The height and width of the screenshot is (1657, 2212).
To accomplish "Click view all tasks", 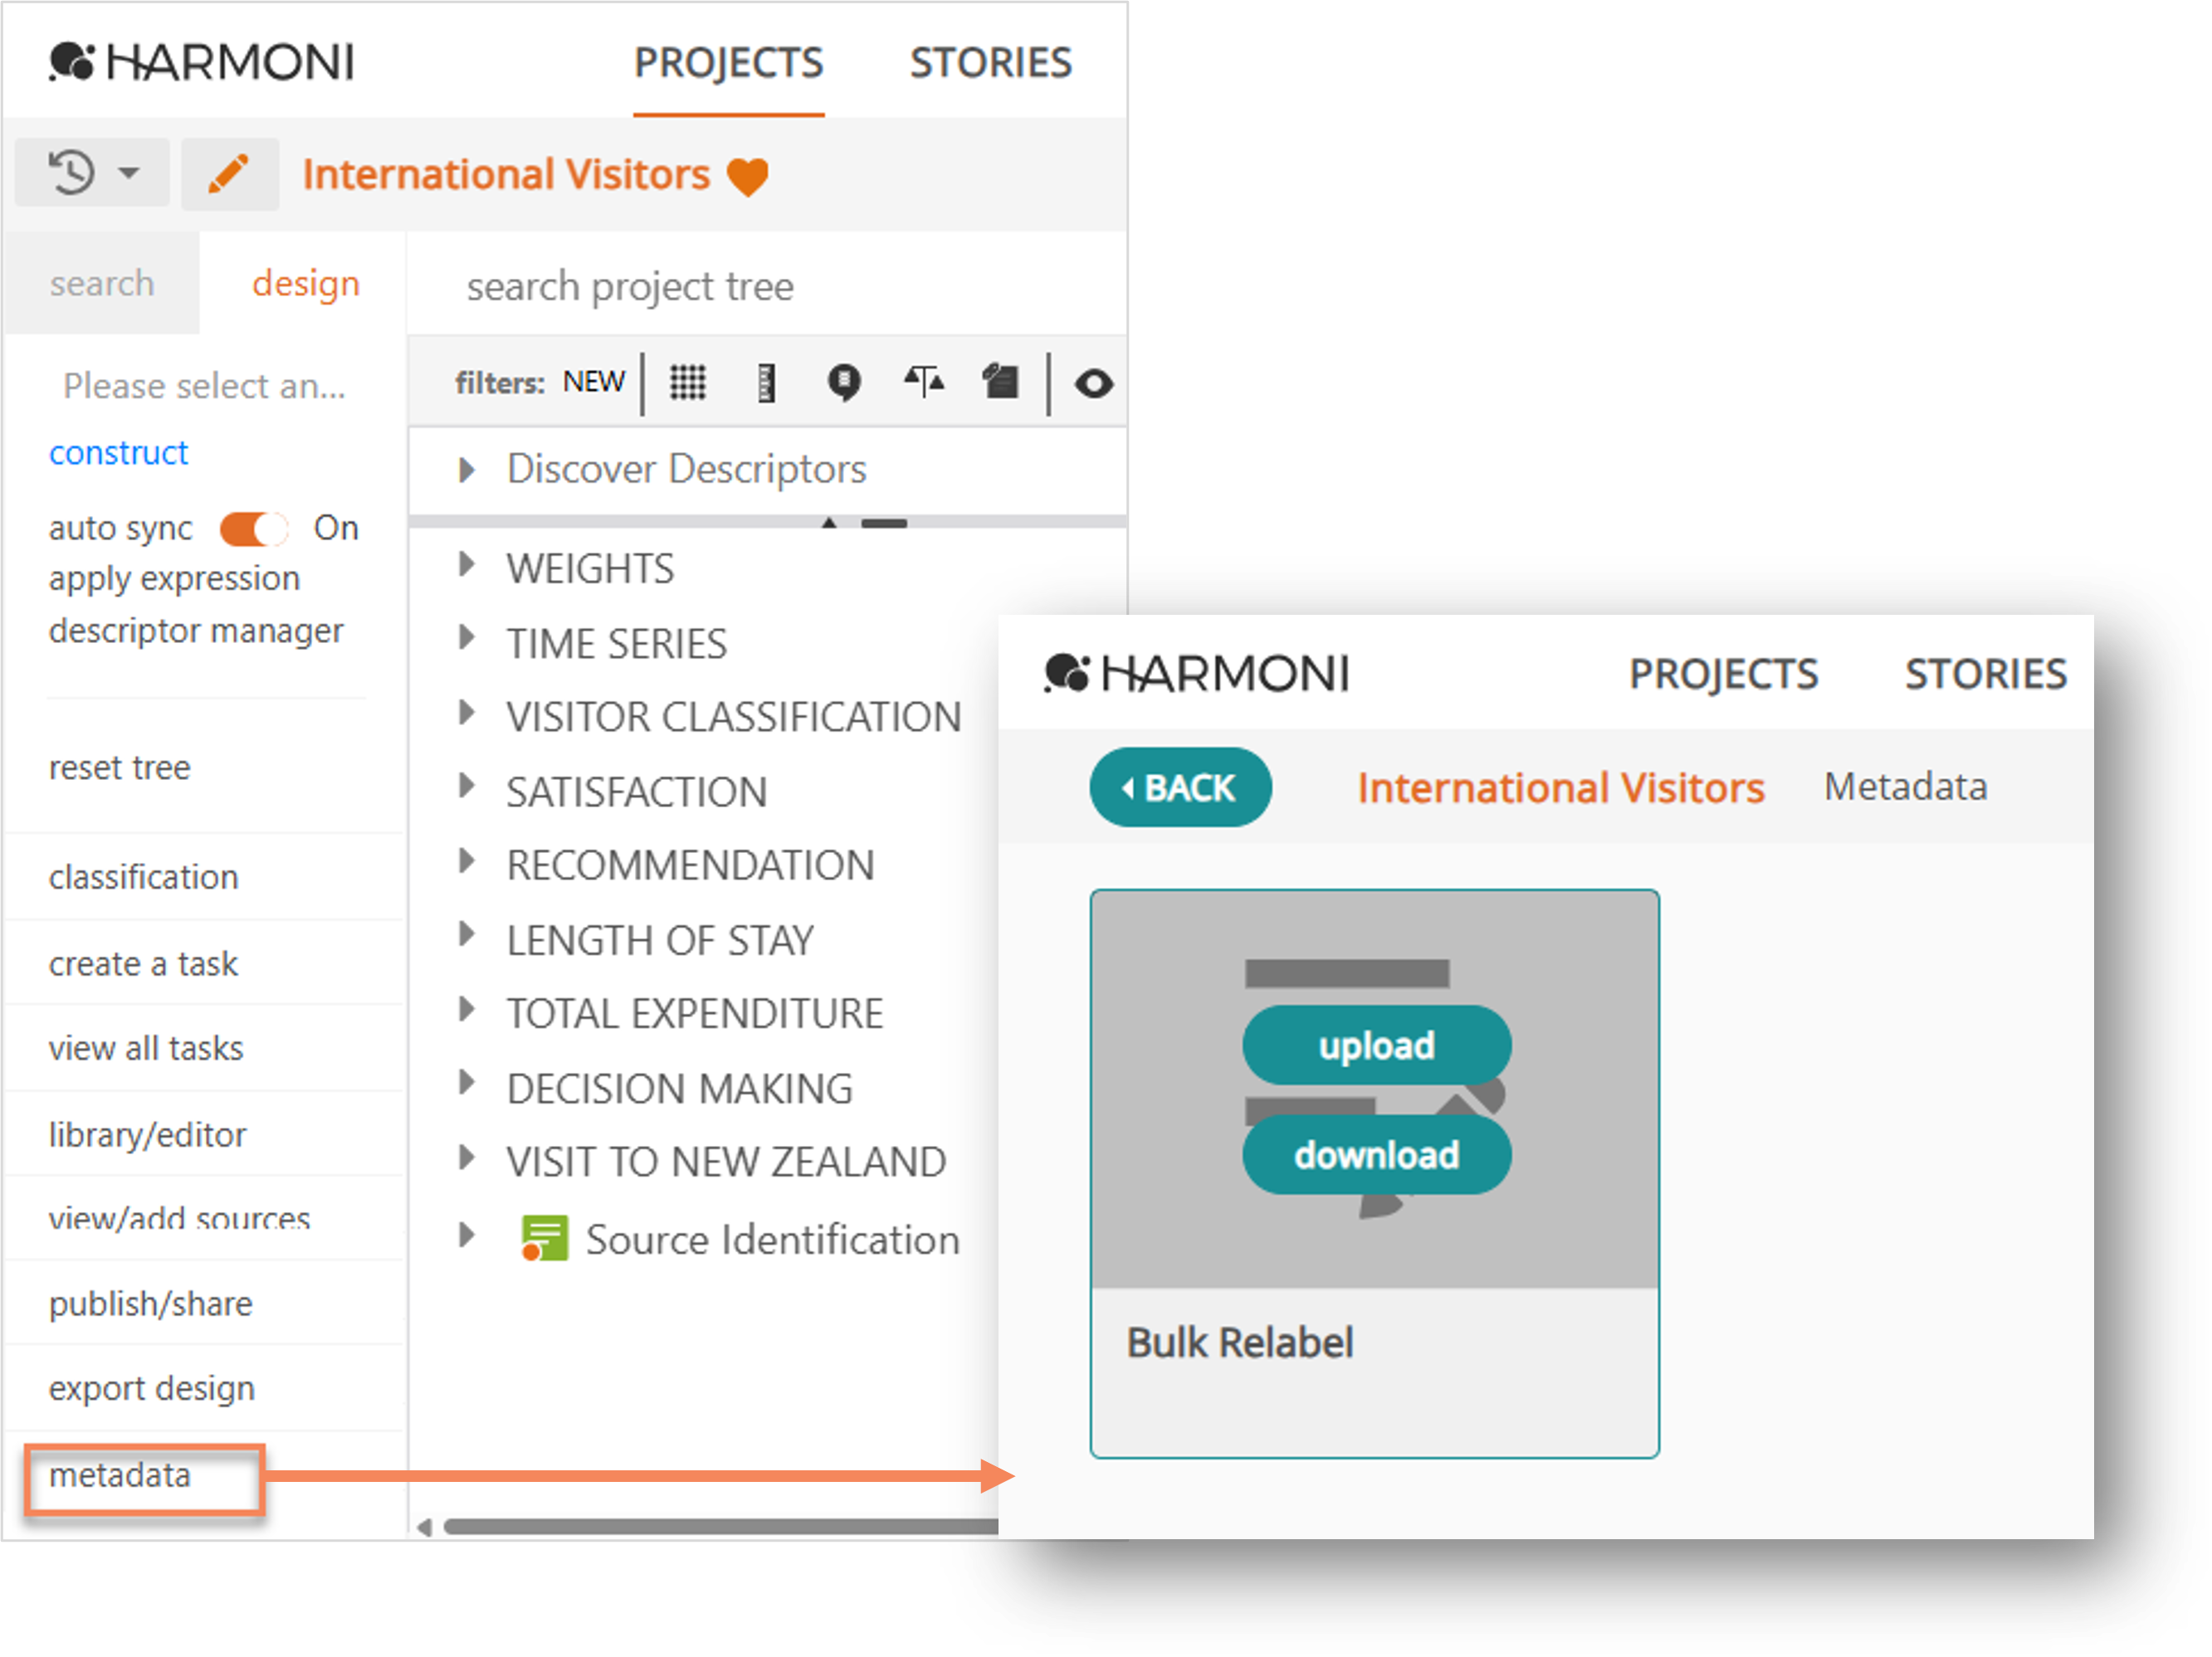I will [x=145, y=1048].
